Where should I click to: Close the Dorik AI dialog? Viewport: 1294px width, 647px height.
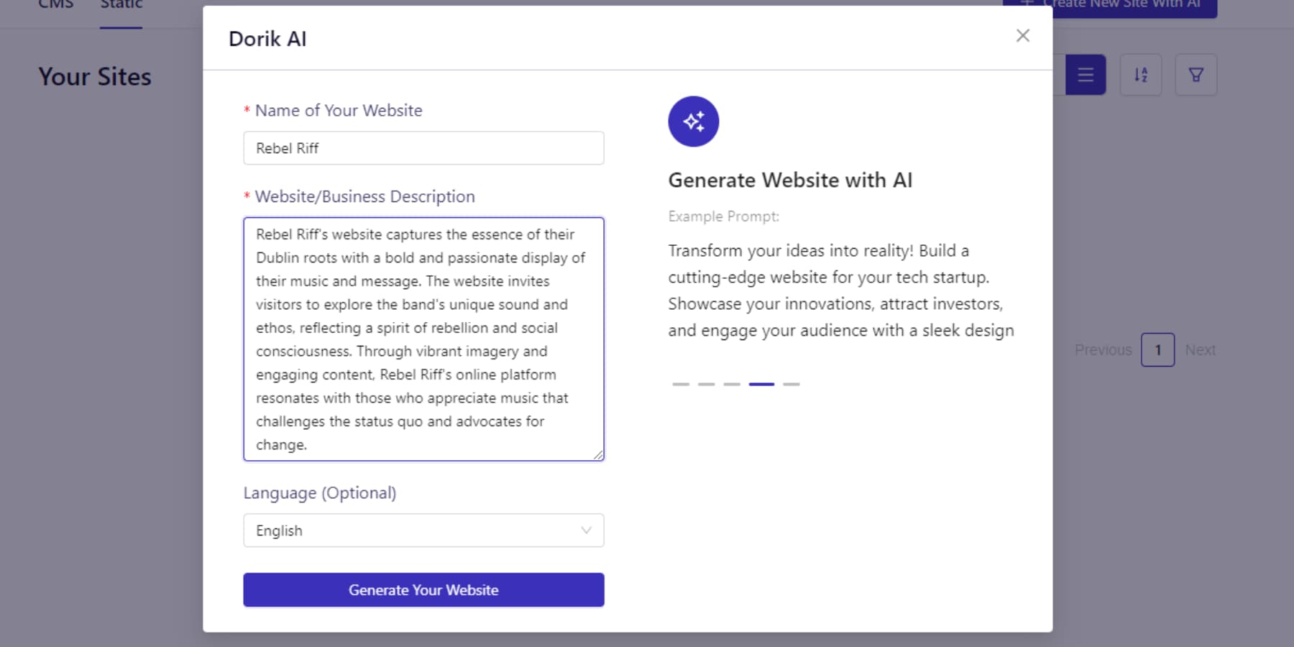pyautogui.click(x=1022, y=35)
